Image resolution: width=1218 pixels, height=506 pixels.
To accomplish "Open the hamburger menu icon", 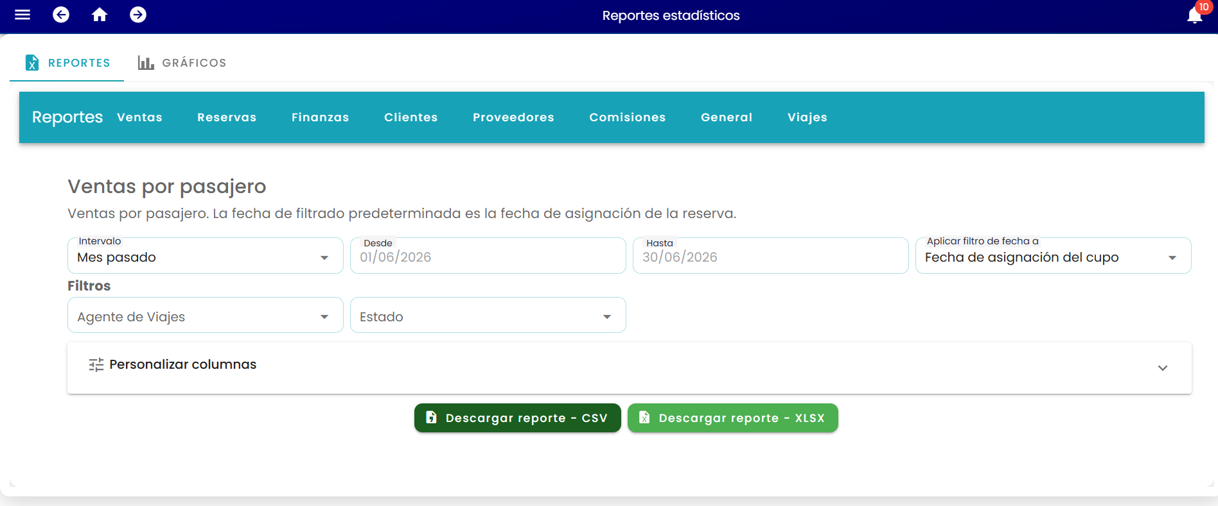I will 22,15.
